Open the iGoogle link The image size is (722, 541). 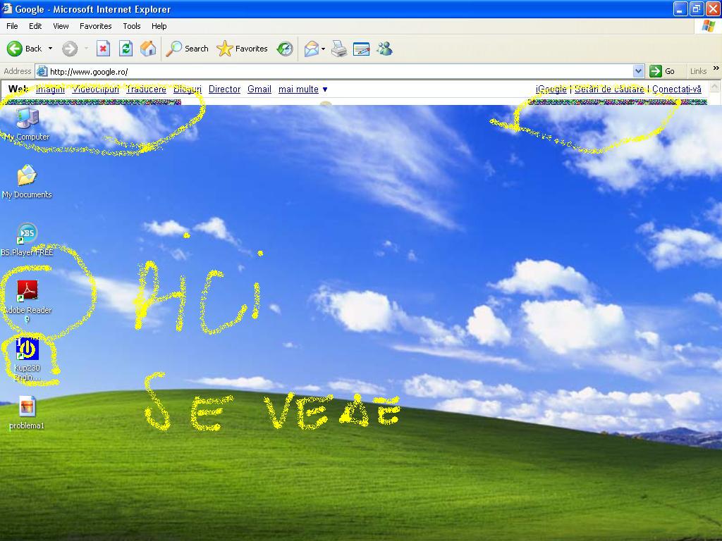pyautogui.click(x=551, y=89)
